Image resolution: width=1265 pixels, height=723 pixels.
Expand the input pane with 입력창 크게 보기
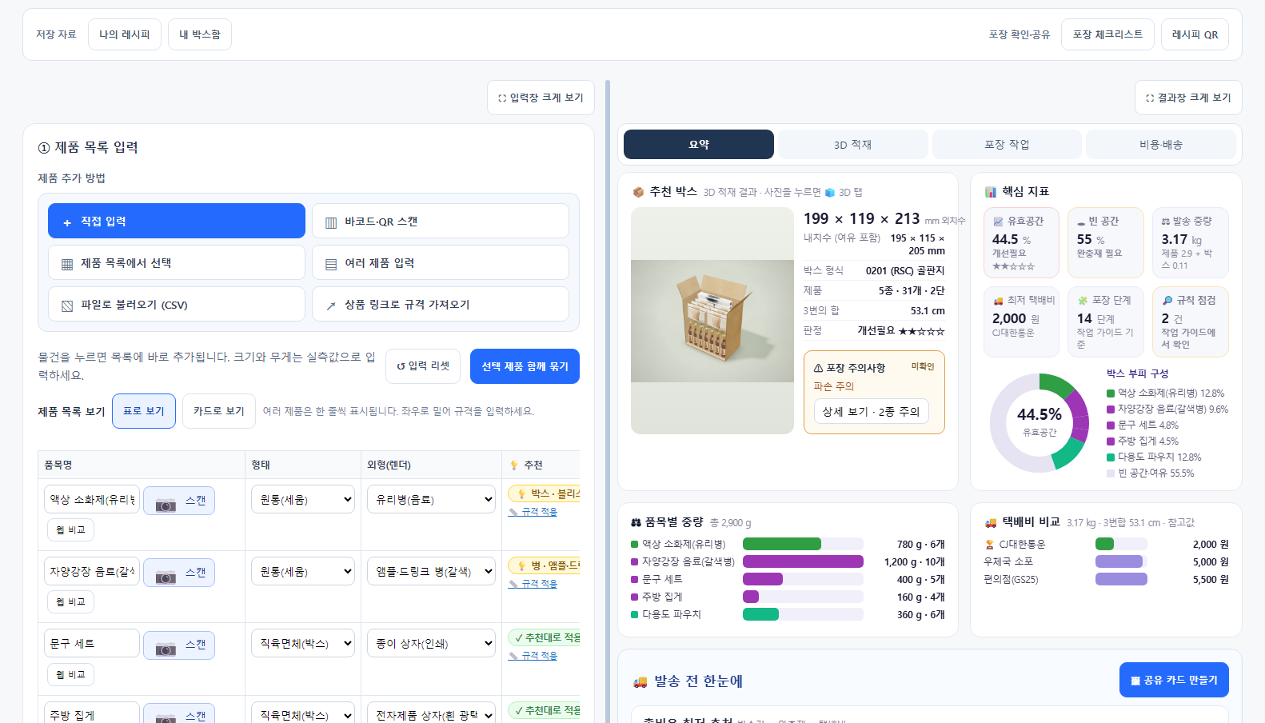541,98
